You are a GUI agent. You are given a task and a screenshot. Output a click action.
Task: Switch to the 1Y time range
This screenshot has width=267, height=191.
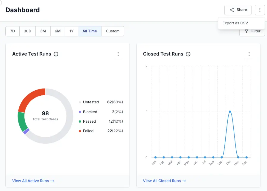[71, 31]
